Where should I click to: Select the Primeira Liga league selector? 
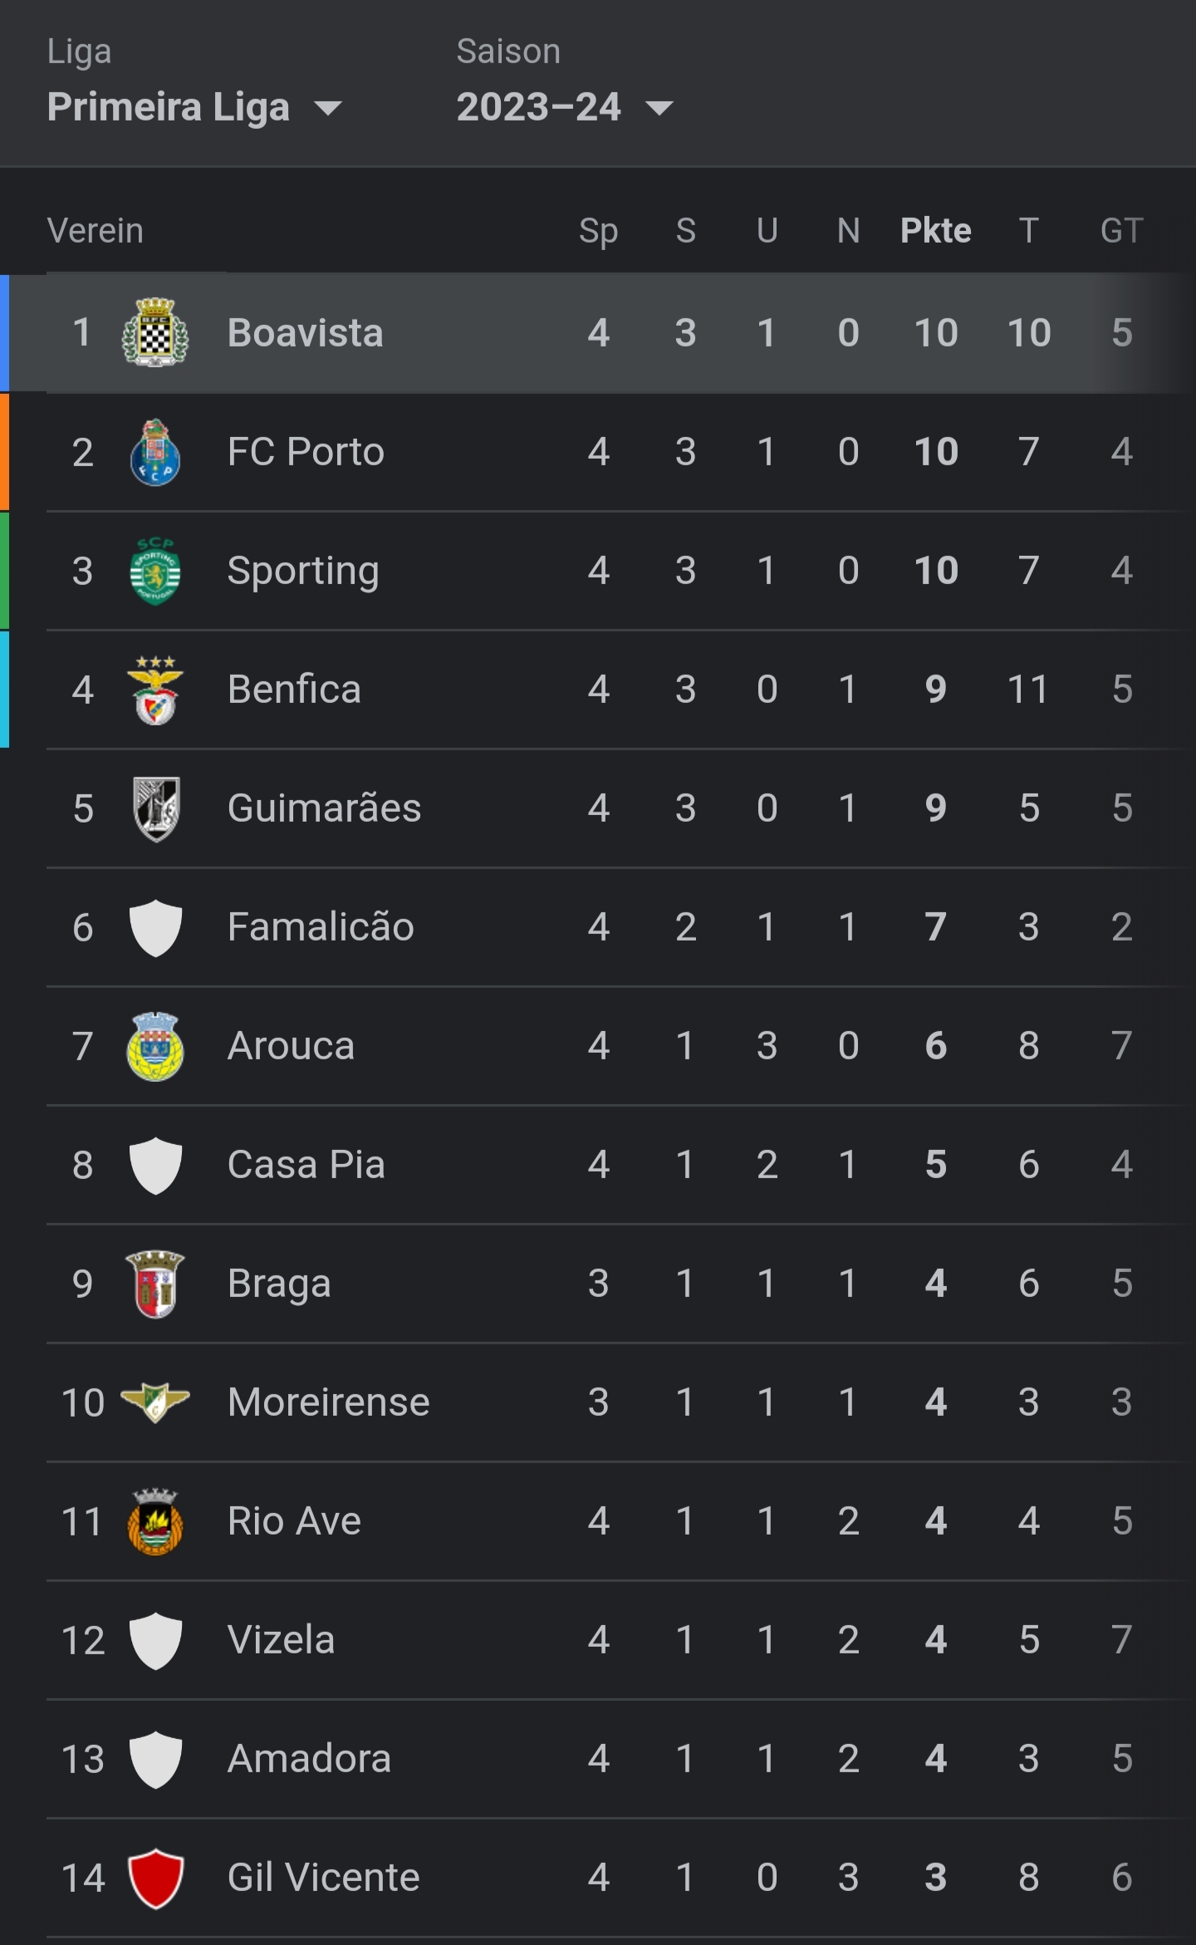[194, 107]
